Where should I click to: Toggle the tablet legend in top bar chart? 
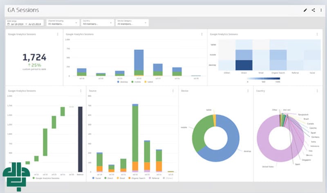point(149,82)
